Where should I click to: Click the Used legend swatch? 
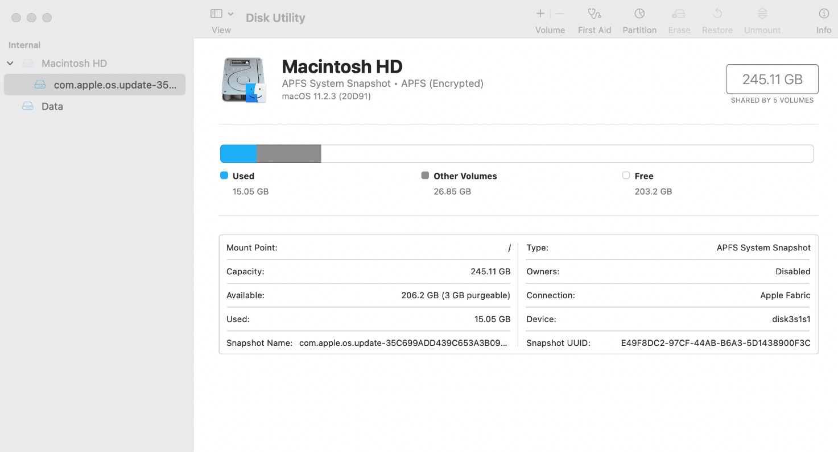tap(223, 175)
